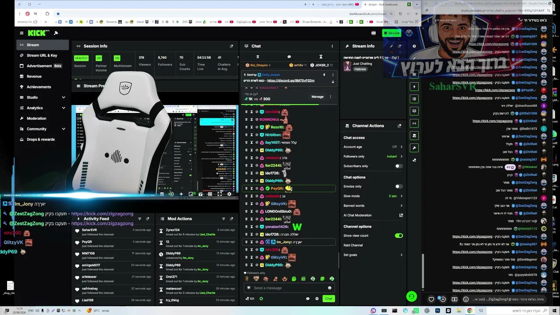The height and width of the screenshot is (315, 560).
Task: Send message with the Chat button
Action: (329, 299)
